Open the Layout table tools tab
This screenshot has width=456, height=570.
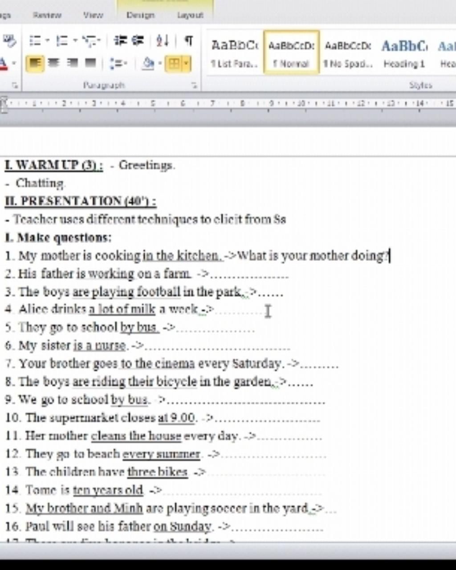[190, 15]
